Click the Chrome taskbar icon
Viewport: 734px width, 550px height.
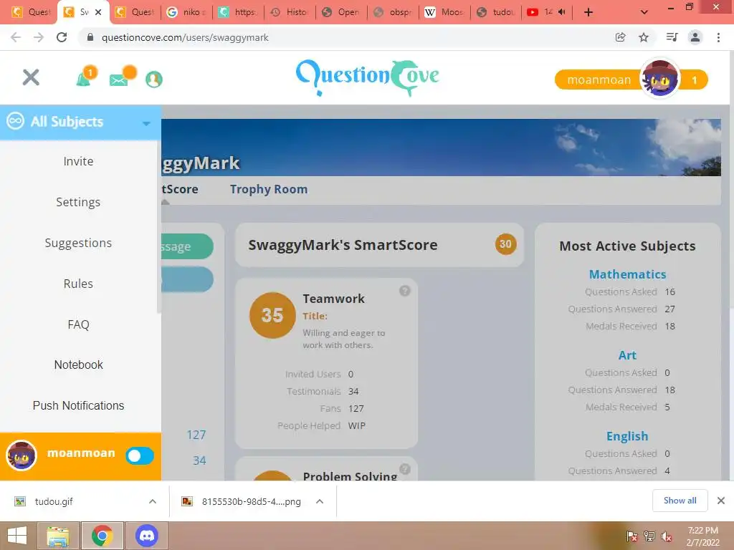(103, 536)
